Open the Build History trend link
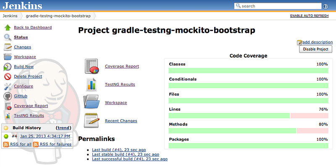Screen dimensions: 336x167 coord(63,128)
